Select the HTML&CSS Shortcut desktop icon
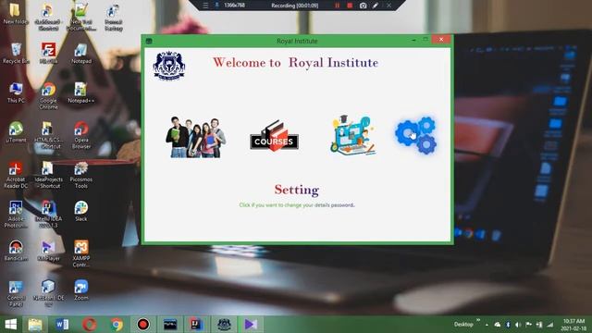The height and width of the screenshot is (333, 592). (x=48, y=135)
